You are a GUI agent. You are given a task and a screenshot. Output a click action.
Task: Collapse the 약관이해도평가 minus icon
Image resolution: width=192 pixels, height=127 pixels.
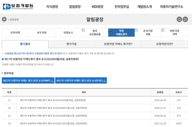coord(110,30)
